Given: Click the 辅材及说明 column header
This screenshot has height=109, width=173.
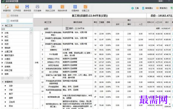Looking at the screenshot, I should pos(78,22).
